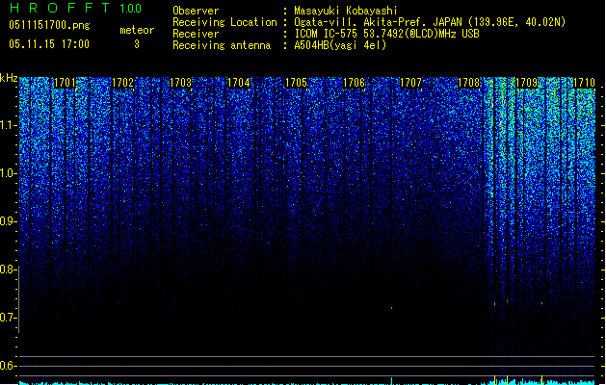Click the 1.0 kHz axis label
The width and height of the screenshot is (606, 385).
[x=9, y=173]
